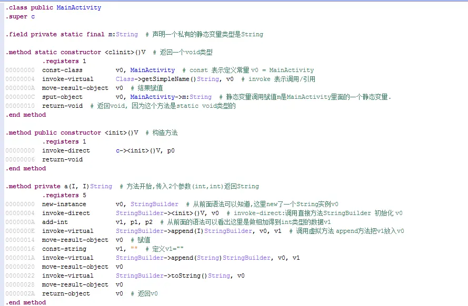Click MainActivity operand in the const-class line

click(153, 70)
